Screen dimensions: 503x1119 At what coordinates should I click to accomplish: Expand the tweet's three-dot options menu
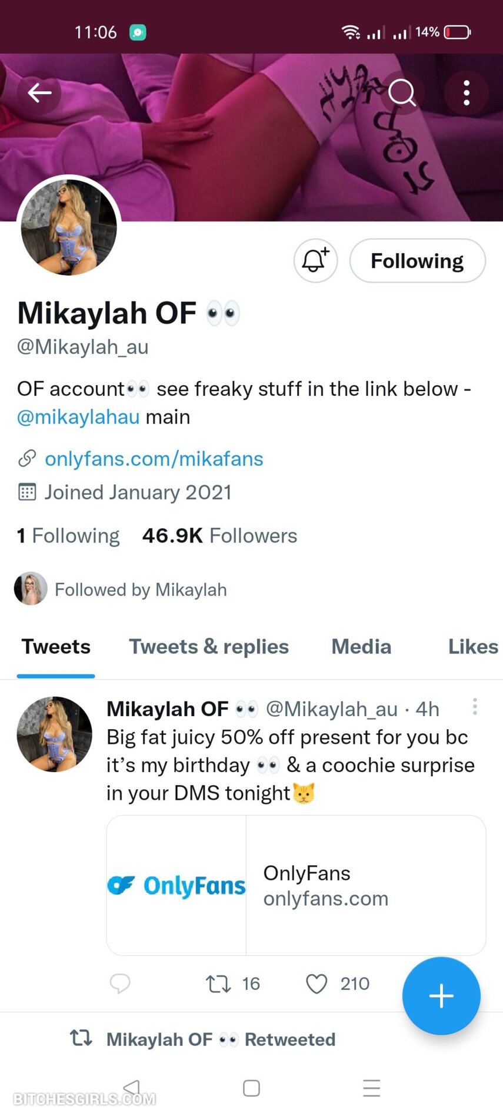tap(475, 707)
